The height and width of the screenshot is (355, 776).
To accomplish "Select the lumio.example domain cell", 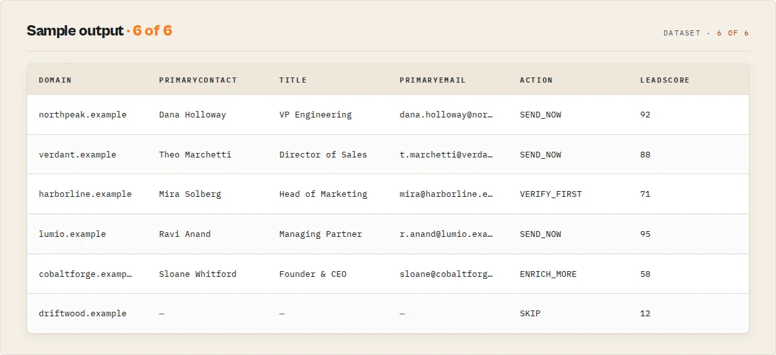I will 72,234.
